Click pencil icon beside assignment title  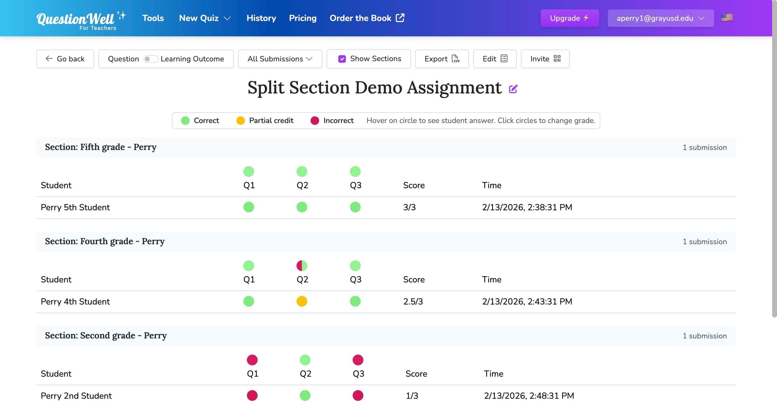513,89
